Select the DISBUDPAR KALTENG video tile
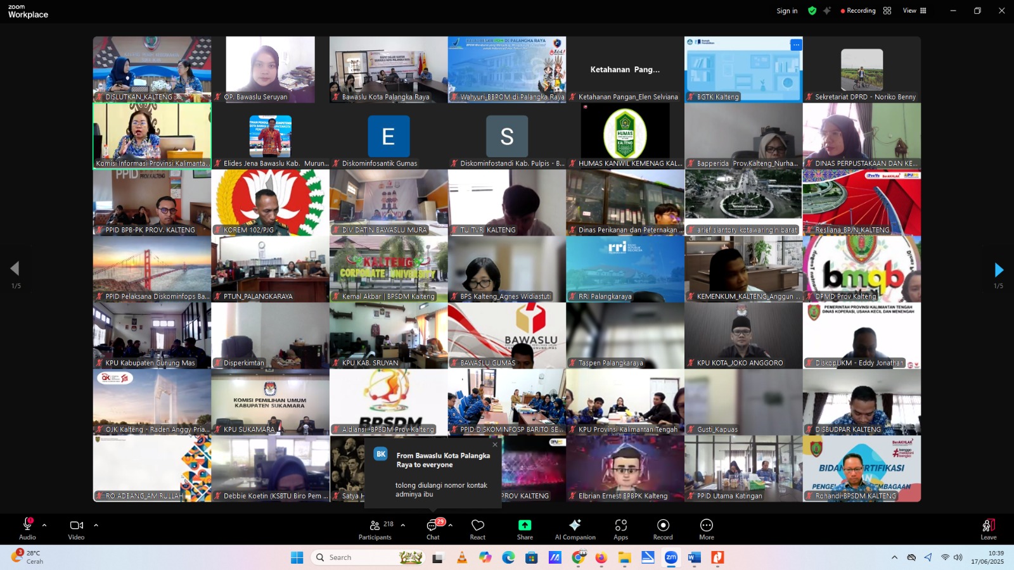 coord(862,402)
